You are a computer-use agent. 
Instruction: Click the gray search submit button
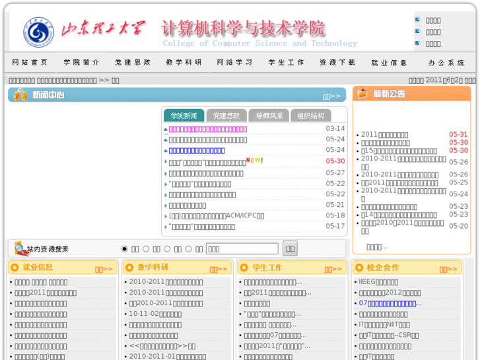coord(290,248)
